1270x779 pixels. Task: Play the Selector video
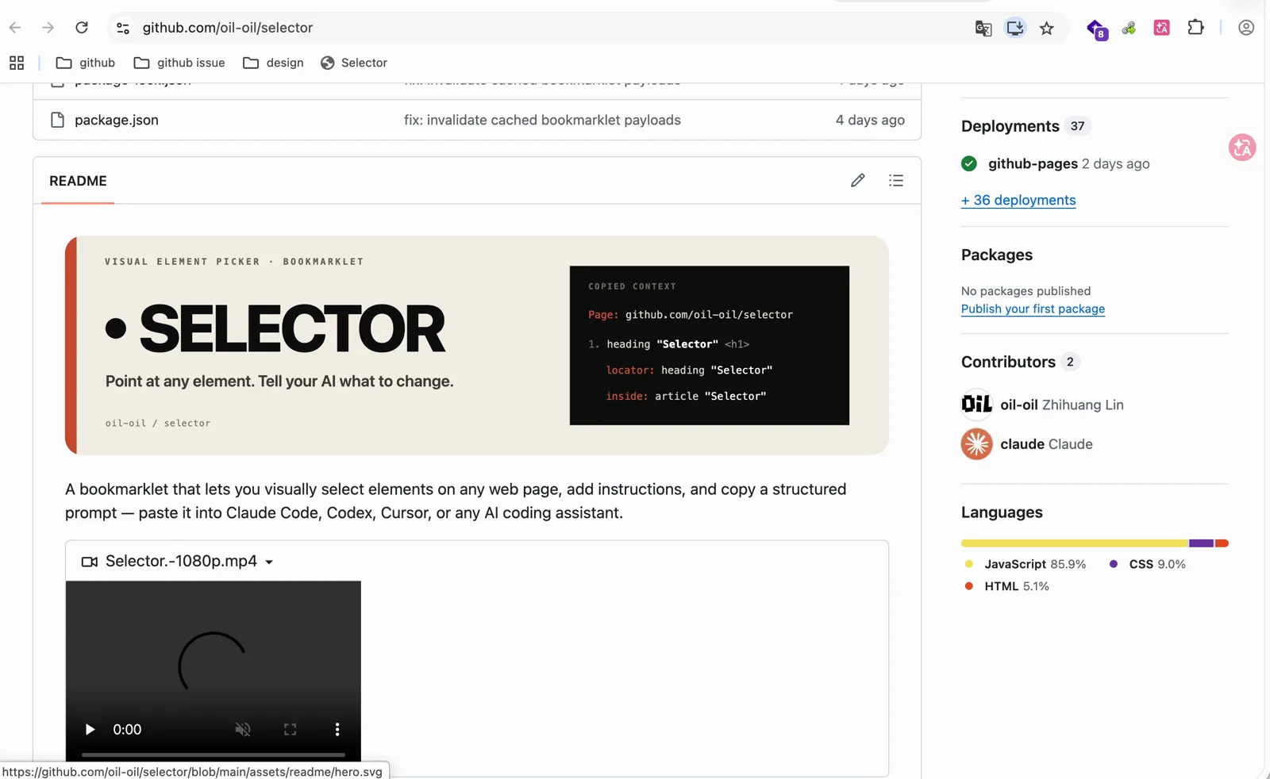pos(90,729)
